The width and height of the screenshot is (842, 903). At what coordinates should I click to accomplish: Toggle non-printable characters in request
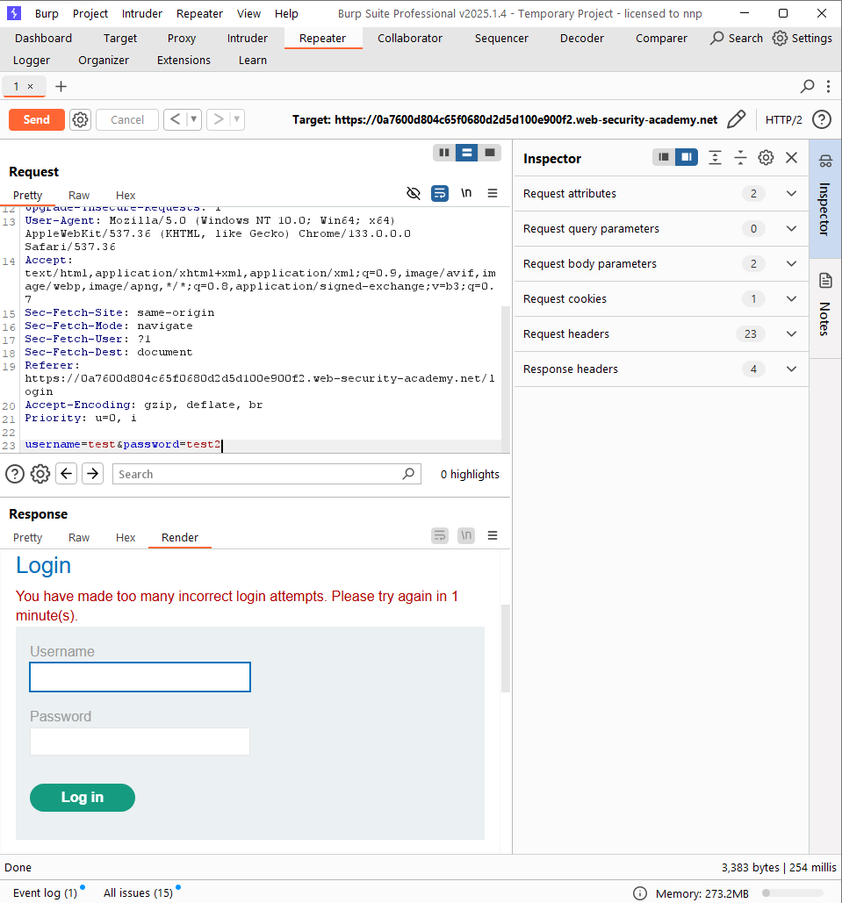point(465,193)
